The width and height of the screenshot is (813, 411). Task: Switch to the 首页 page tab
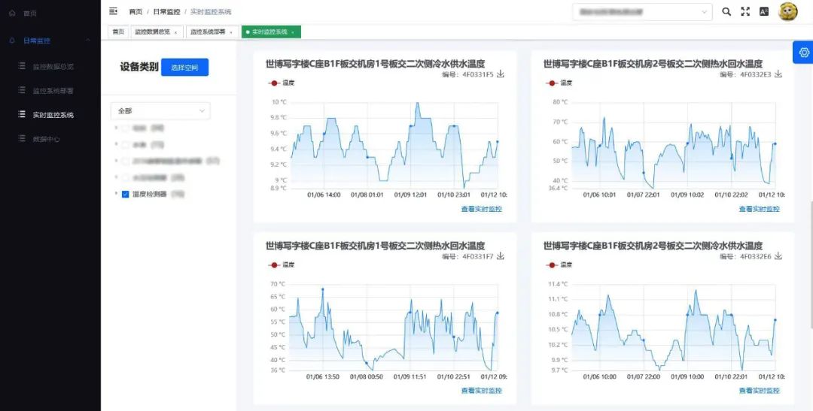(118, 32)
